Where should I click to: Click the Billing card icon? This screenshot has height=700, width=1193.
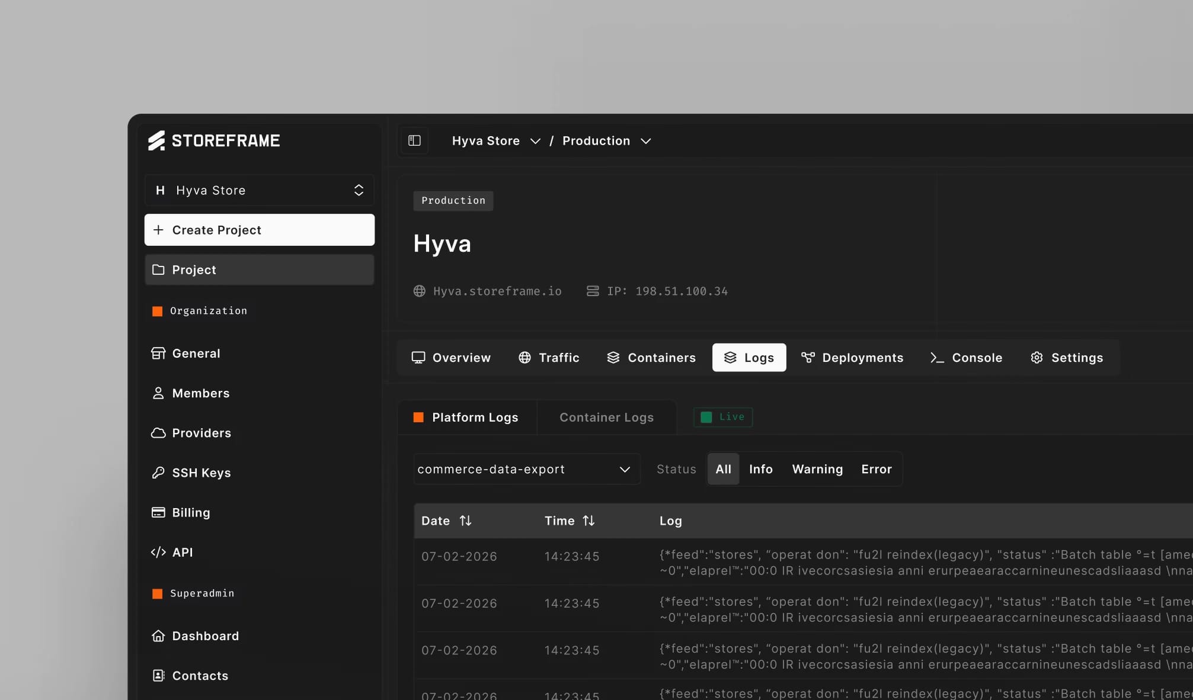click(x=158, y=512)
